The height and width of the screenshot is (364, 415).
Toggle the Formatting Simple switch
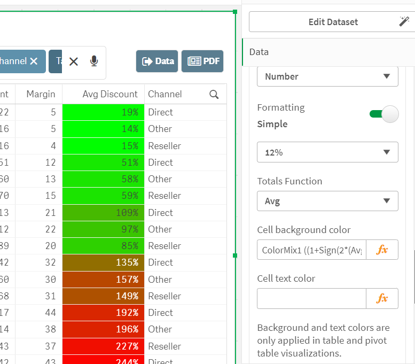(x=384, y=114)
